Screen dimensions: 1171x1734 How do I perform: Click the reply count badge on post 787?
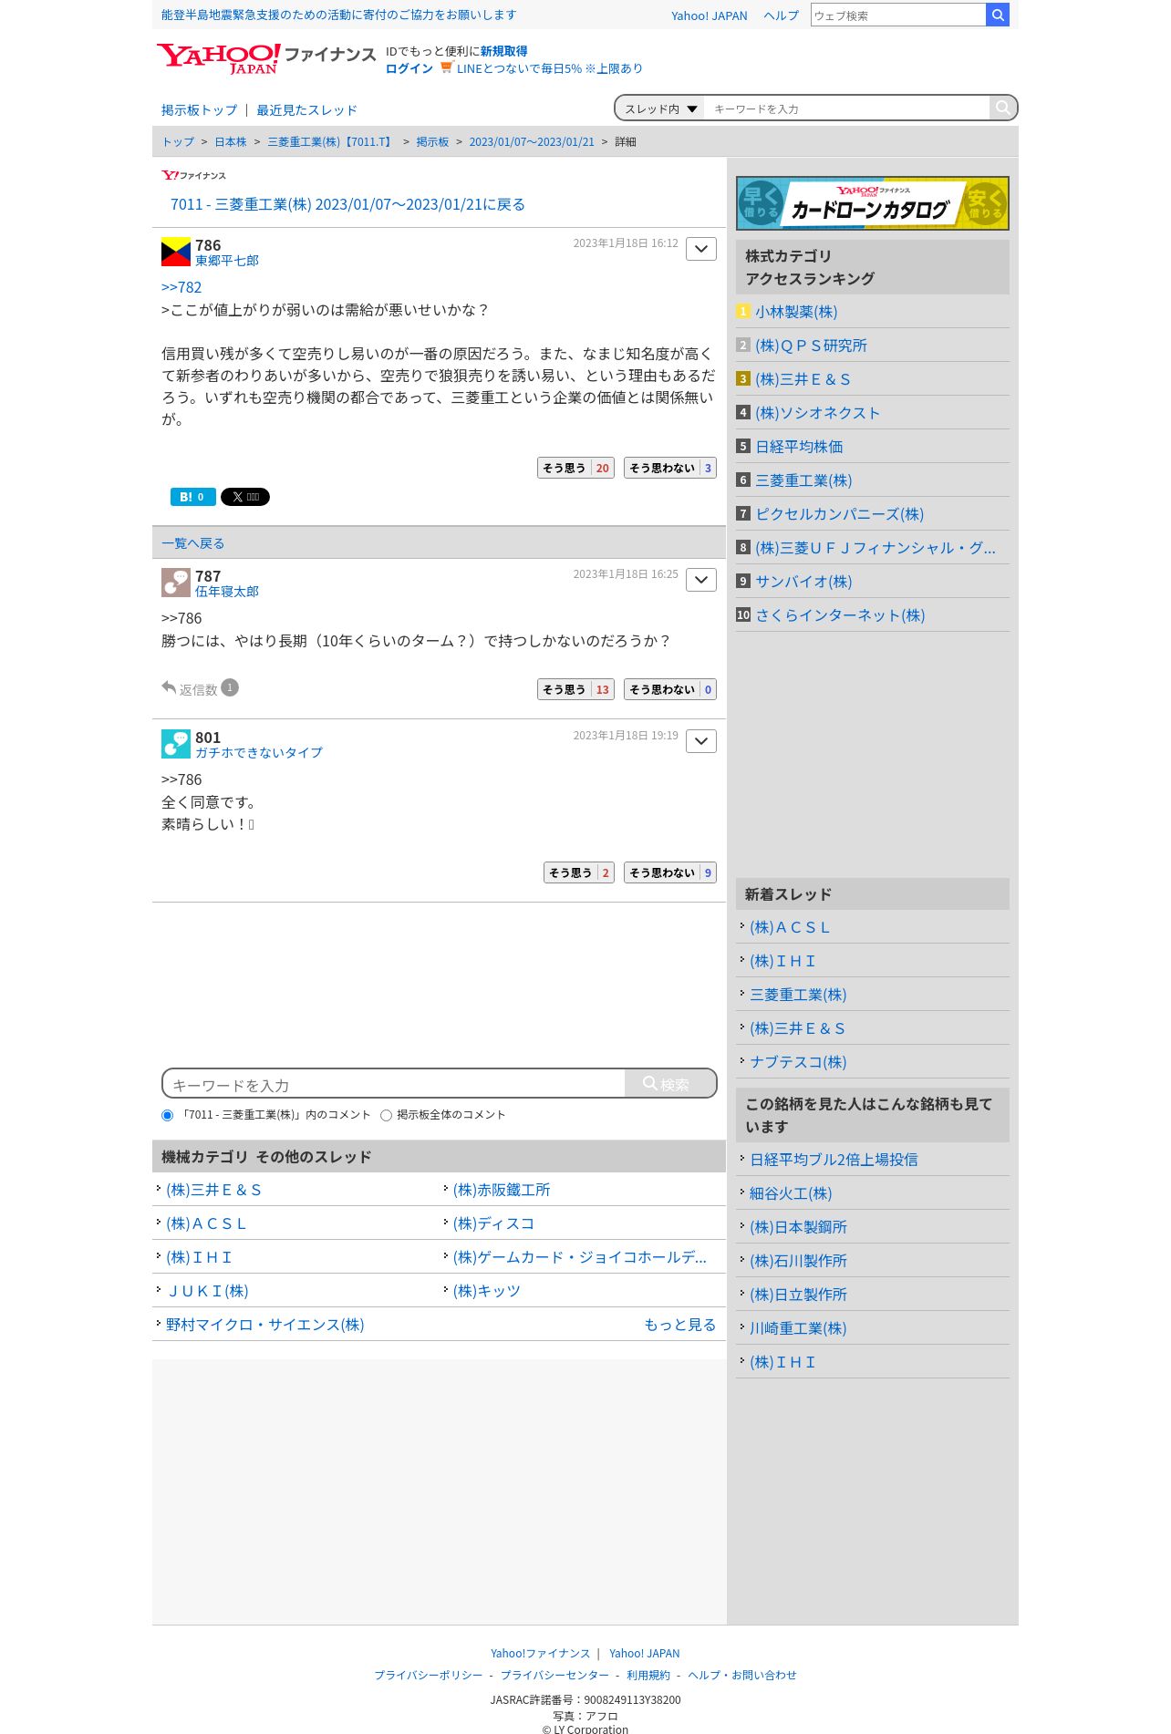point(230,687)
